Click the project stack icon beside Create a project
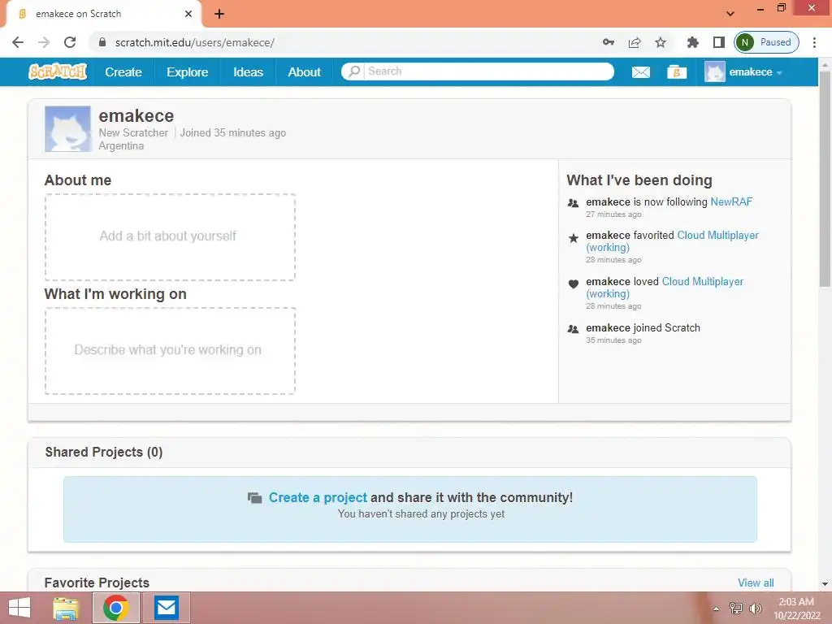Screen dimensions: 832x624 [254, 498]
